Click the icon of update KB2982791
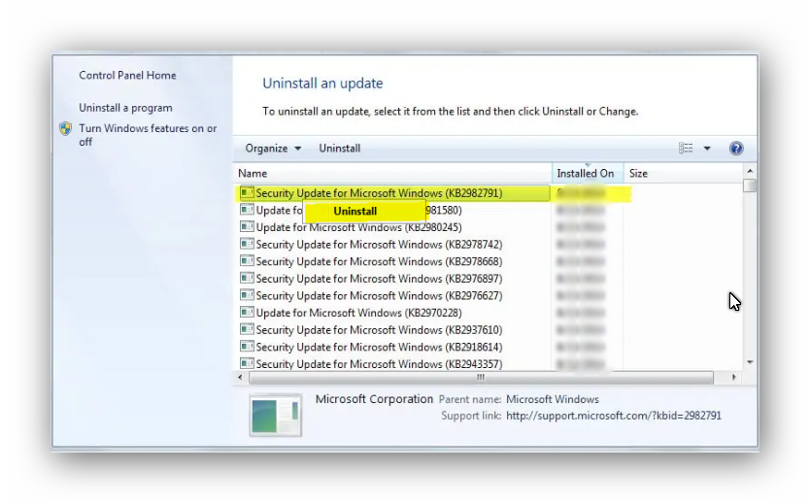Viewport: 810px width, 503px height. pyautogui.click(x=247, y=192)
